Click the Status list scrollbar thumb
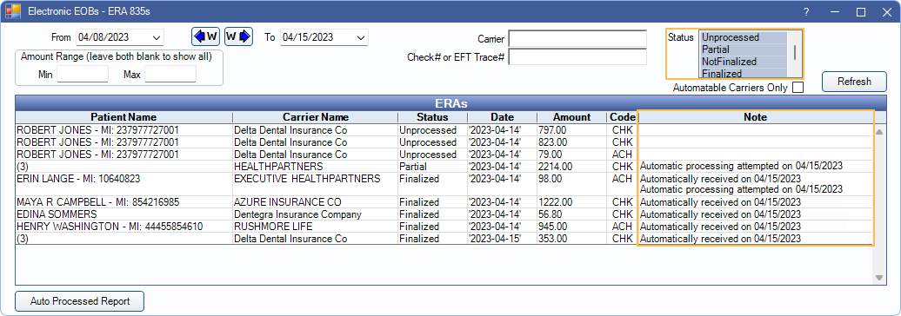Viewport: 901px width, 316px height. pos(795,52)
